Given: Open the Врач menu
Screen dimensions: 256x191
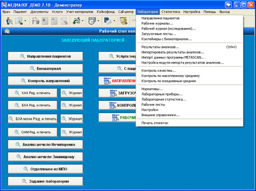Looking at the screenshot, I should [x=7, y=12].
